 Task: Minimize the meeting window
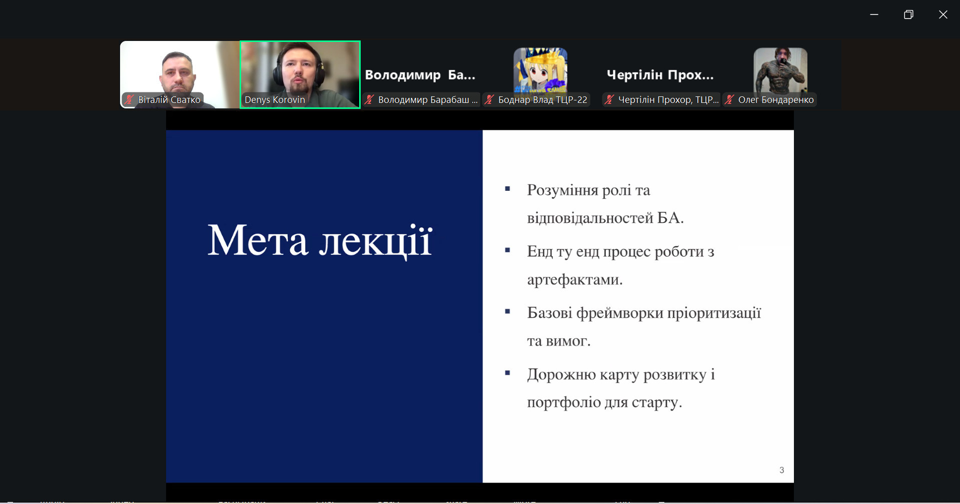coord(874,14)
